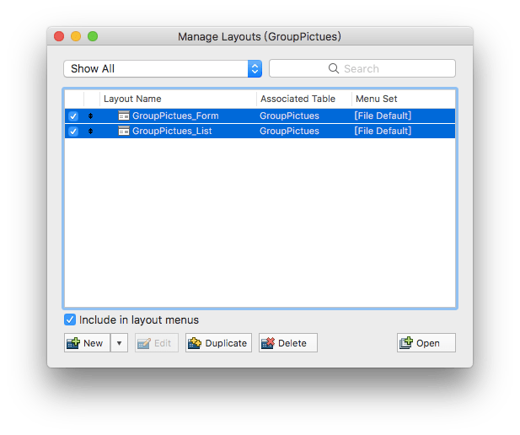
Task: Toggle Include in layout menus checkbox
Action: [70, 320]
